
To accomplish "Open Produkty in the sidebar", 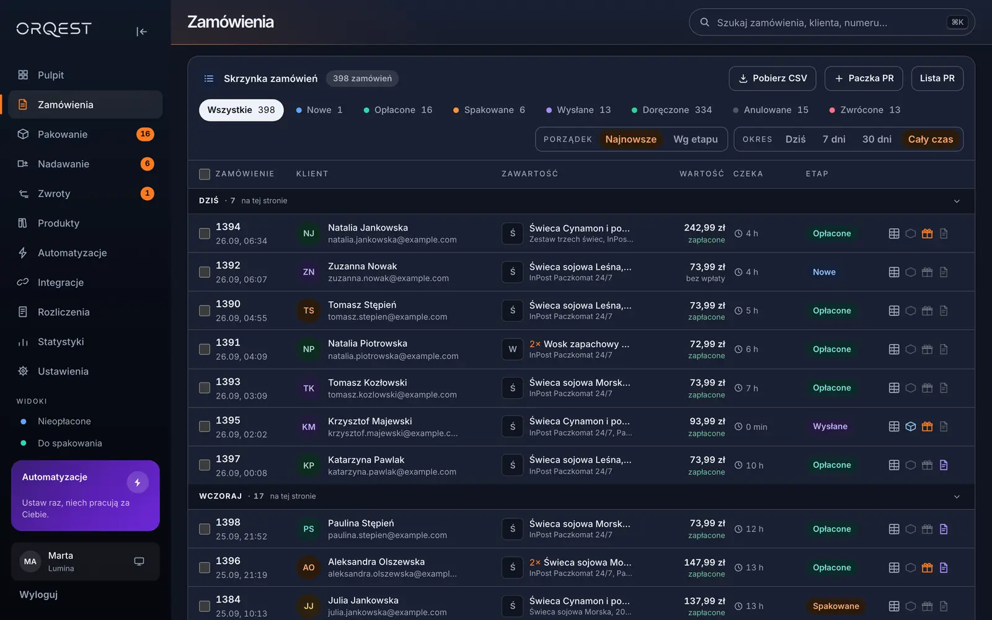I will (x=86, y=223).
